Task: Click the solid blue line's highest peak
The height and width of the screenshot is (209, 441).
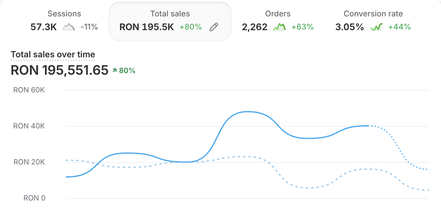Action: pyautogui.click(x=247, y=111)
